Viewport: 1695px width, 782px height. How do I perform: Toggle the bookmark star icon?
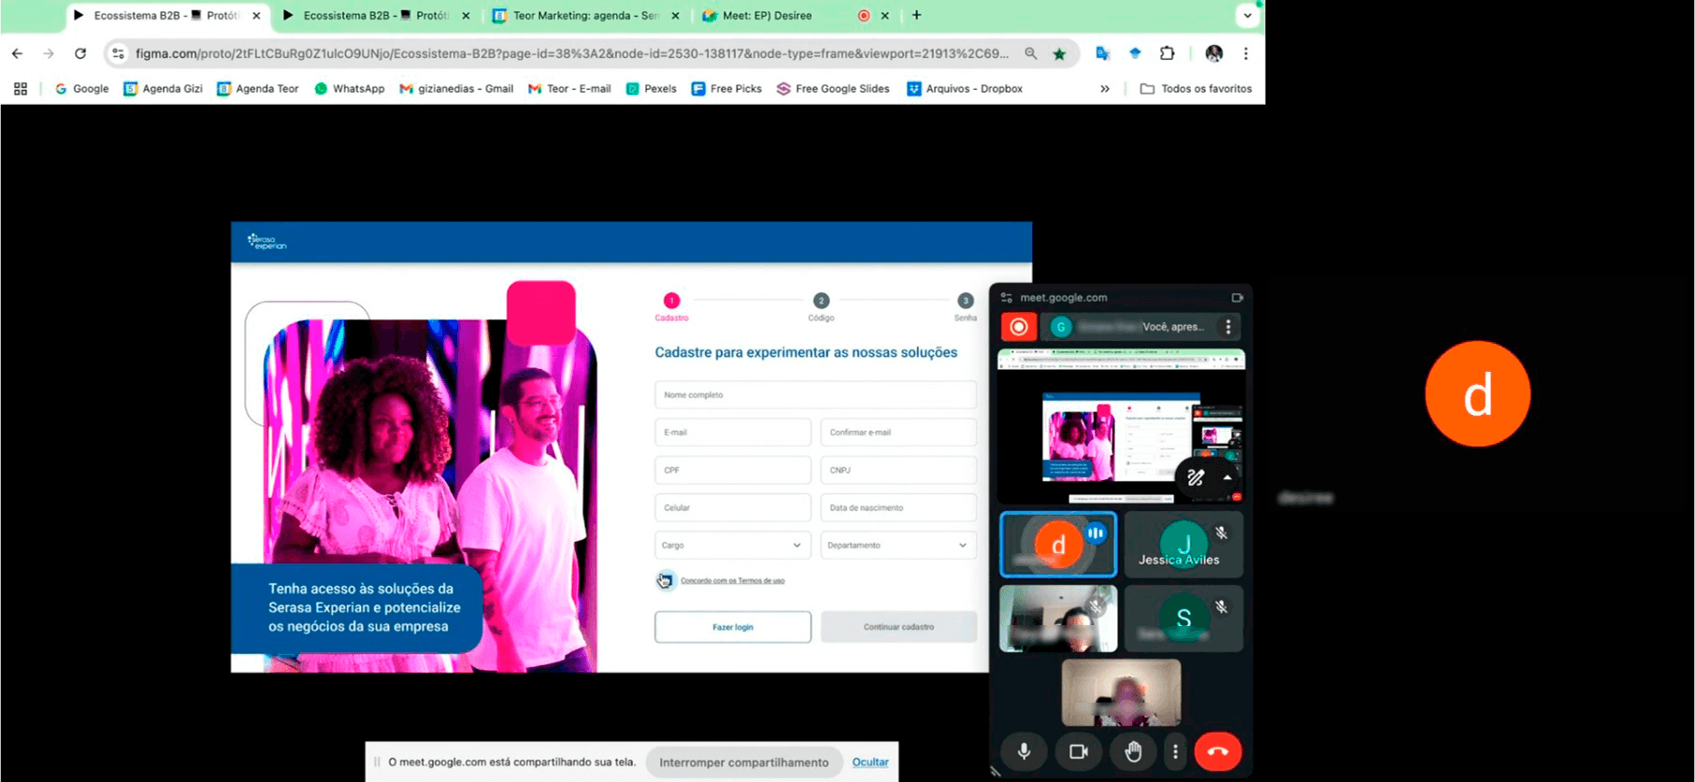(1059, 53)
